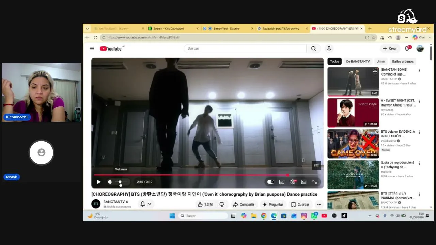This screenshot has width=436, height=245.
Task: Toggle the autoplay switch
Action: (x=270, y=182)
